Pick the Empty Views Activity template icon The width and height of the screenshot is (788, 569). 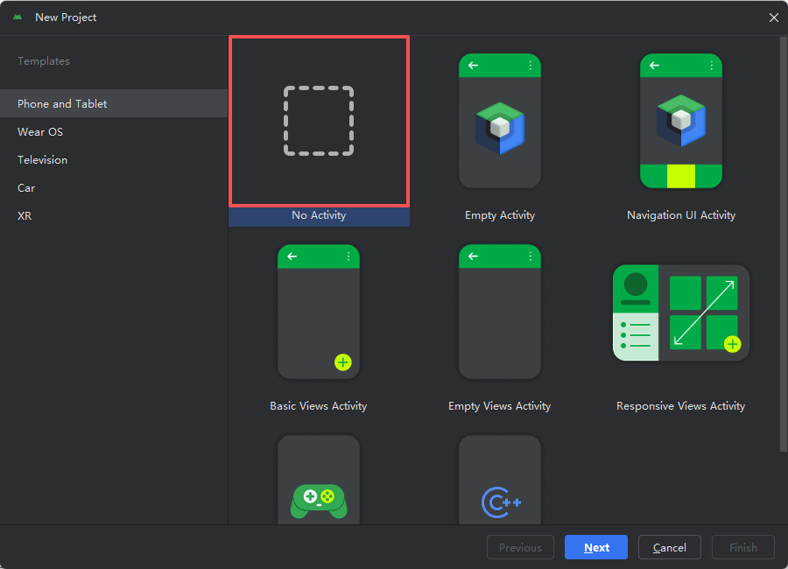(x=499, y=312)
